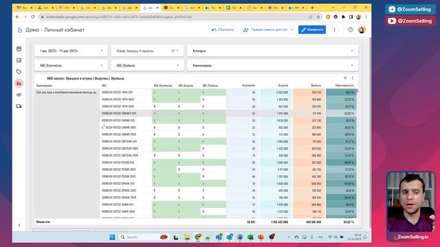Reset filters with the Сбросить button

(x=223, y=30)
